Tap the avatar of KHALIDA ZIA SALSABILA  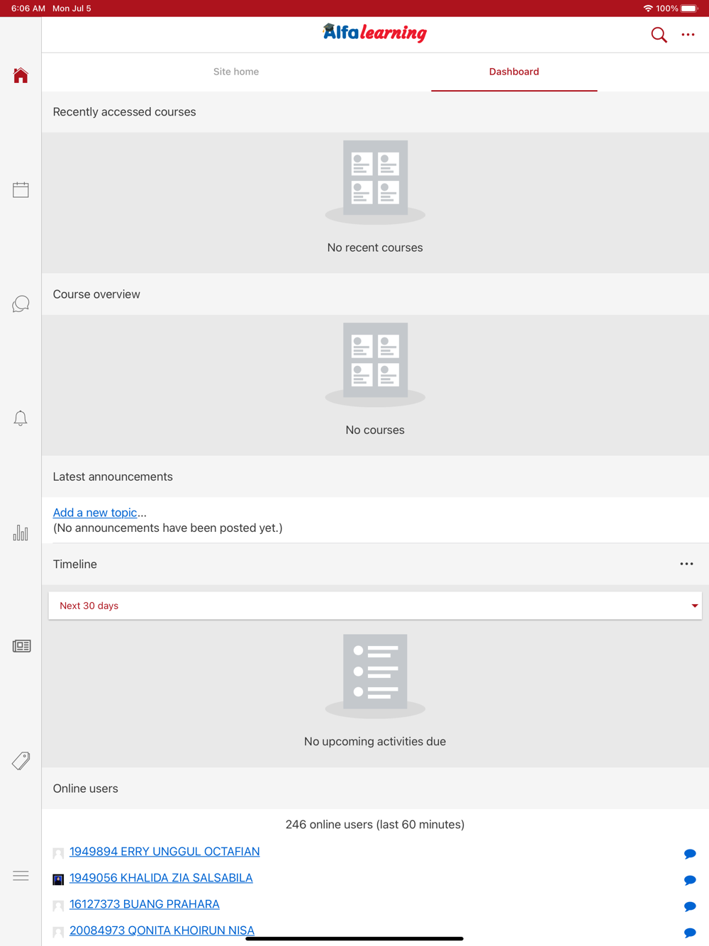(58, 879)
